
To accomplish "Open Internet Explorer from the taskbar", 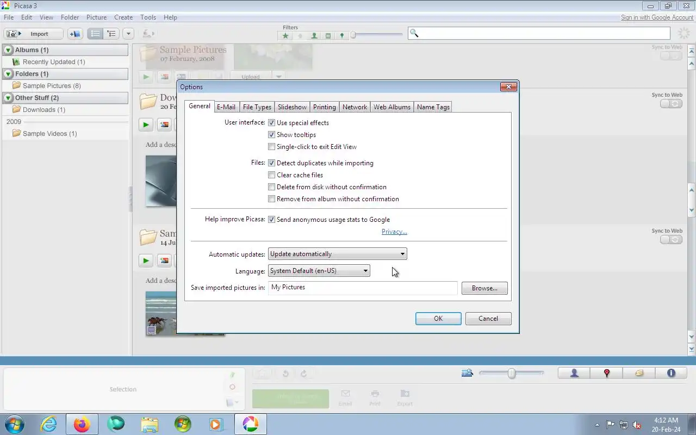I will [x=48, y=424].
